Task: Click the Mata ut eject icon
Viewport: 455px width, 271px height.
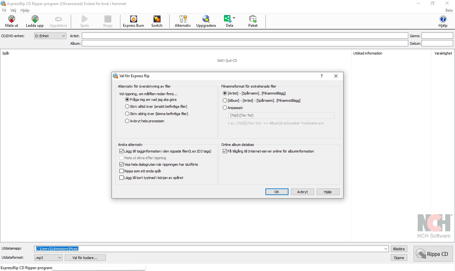Action: [12, 19]
